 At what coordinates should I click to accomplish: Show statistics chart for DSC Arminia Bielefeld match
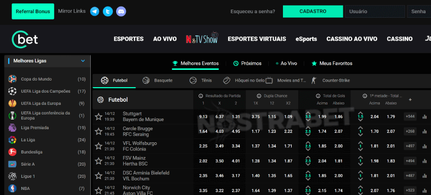point(425,176)
